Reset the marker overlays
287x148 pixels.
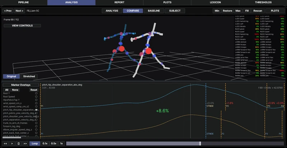coord(34,90)
